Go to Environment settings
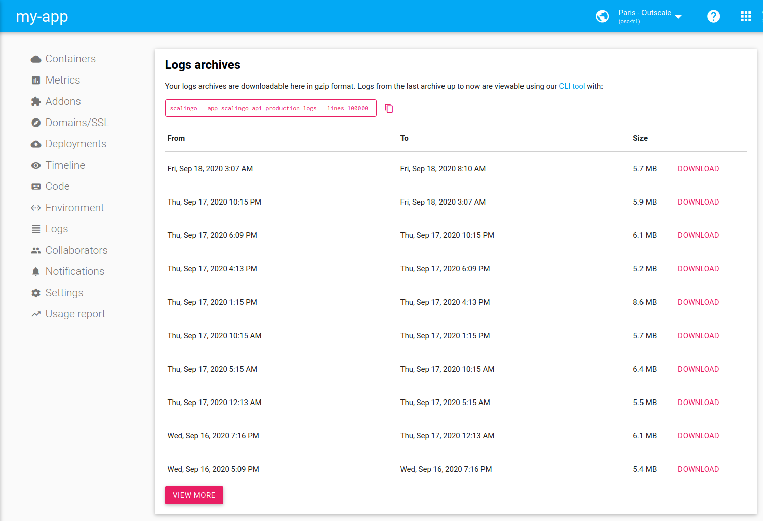Image resolution: width=763 pixels, height=521 pixels. (75, 208)
